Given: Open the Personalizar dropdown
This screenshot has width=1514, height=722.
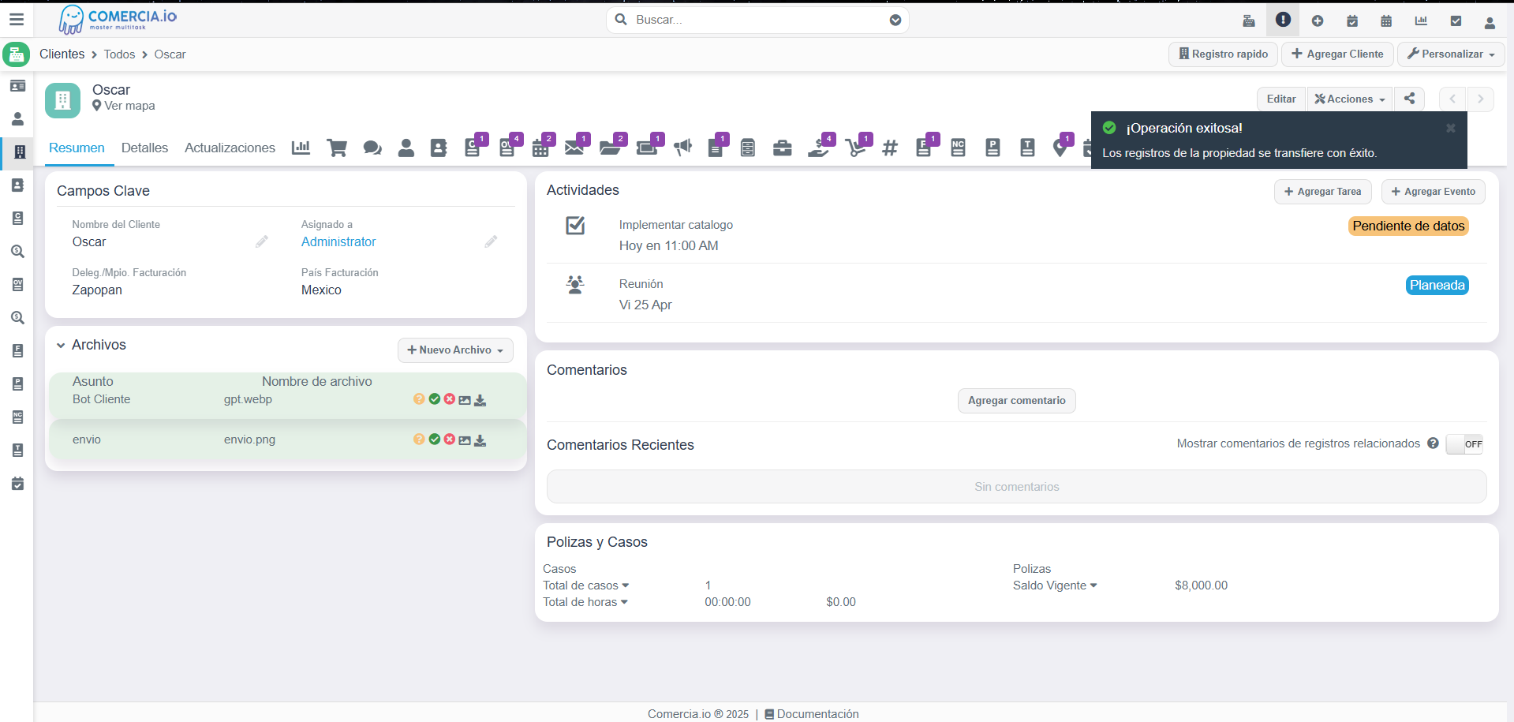Looking at the screenshot, I should [x=1451, y=54].
